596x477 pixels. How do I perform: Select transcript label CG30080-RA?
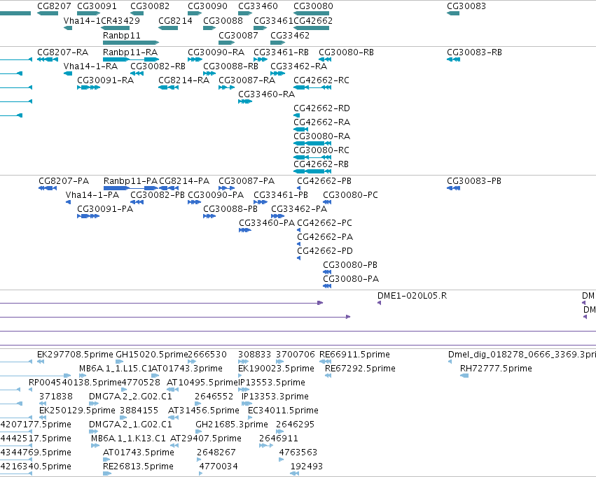point(322,136)
